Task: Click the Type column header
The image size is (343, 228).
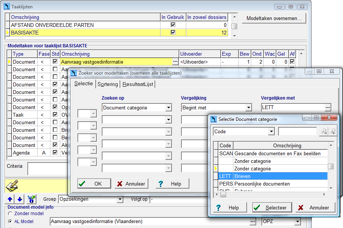Action: [x=25, y=54]
